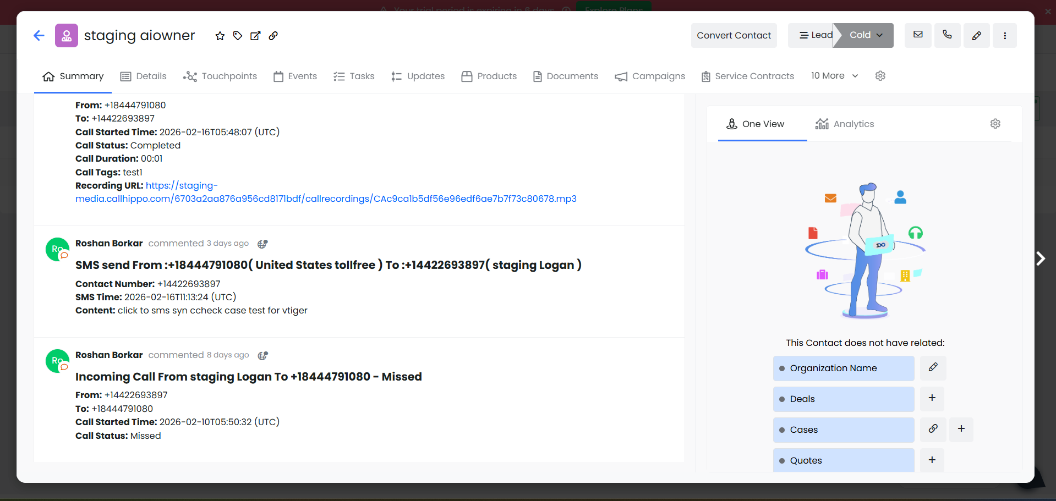Open the Campaigns tab
Image resolution: width=1056 pixels, height=501 pixels.
650,76
